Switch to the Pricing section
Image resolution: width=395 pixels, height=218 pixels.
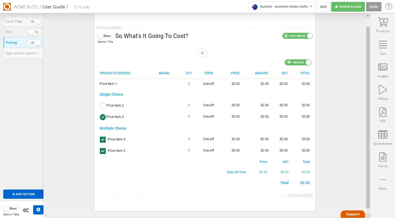(x=11, y=43)
